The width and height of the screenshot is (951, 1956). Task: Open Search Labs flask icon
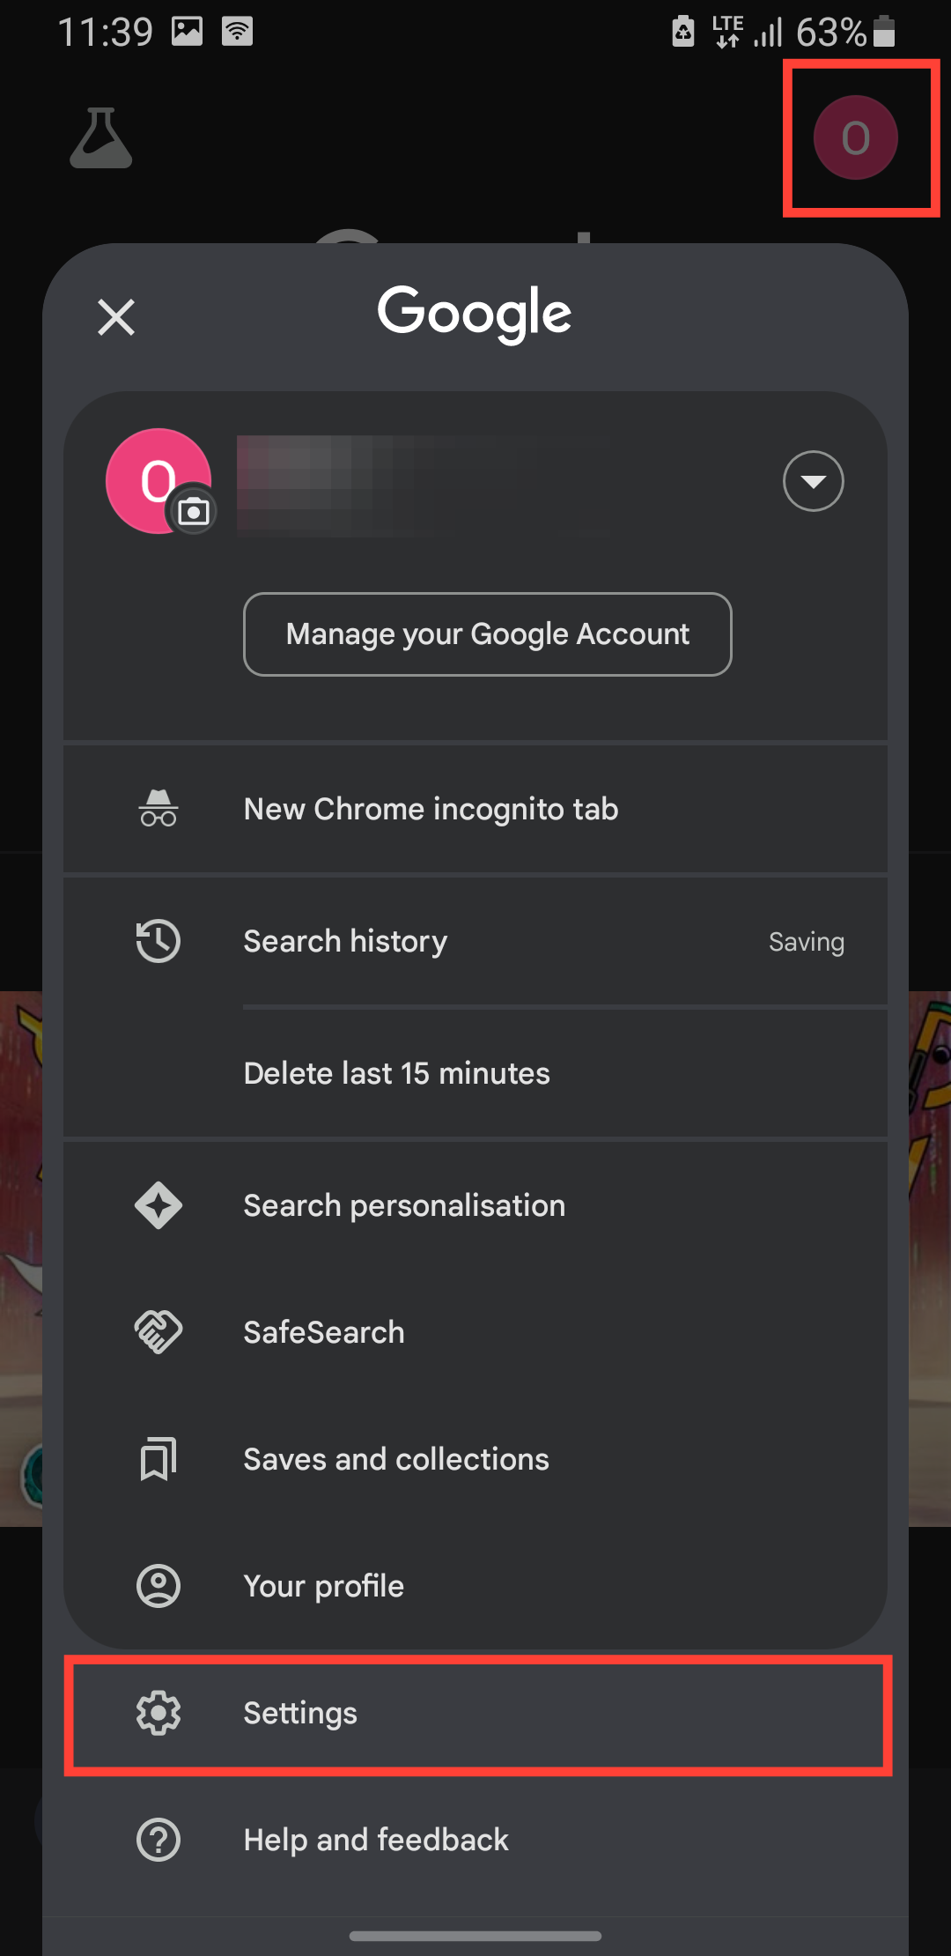(101, 138)
